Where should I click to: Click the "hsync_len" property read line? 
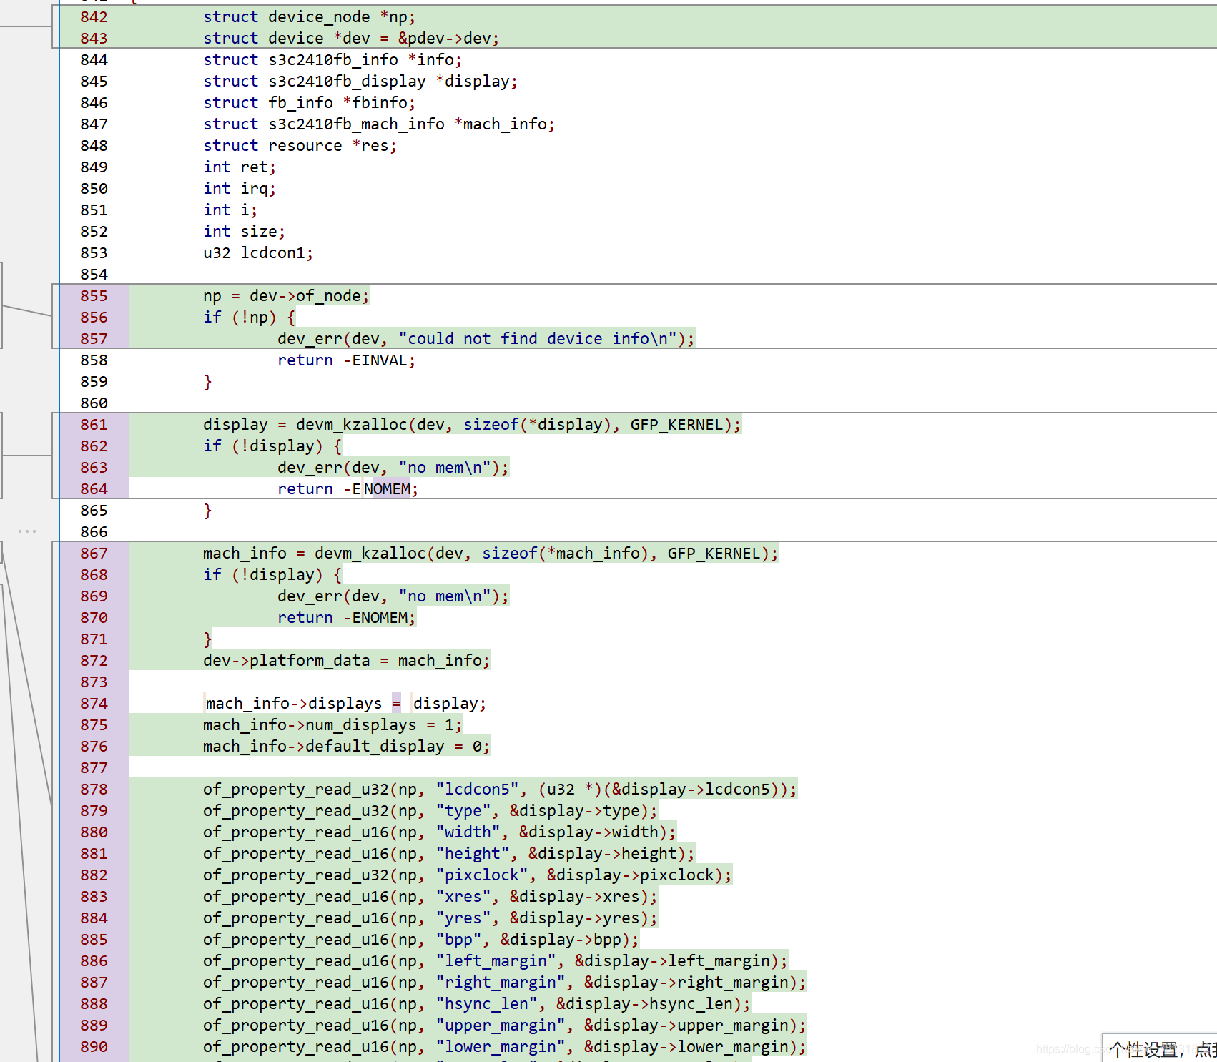click(x=477, y=1003)
